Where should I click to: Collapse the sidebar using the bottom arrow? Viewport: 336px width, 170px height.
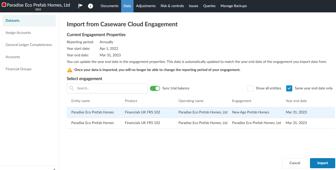[54, 169]
